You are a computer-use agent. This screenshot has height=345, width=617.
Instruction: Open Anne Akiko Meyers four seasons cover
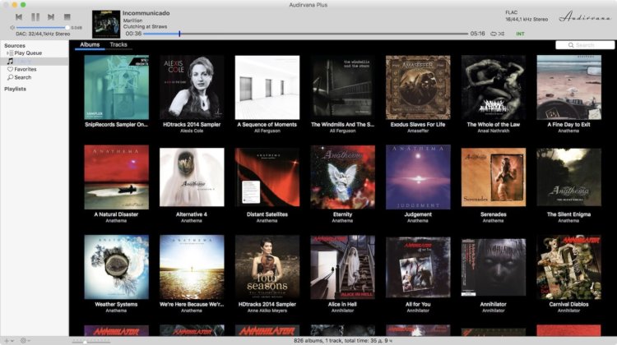click(x=267, y=267)
